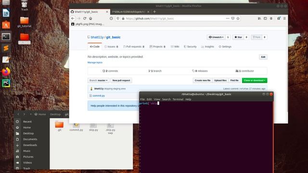
Task: Open the terminal Terminal menu
Action: [x=178, y=99]
